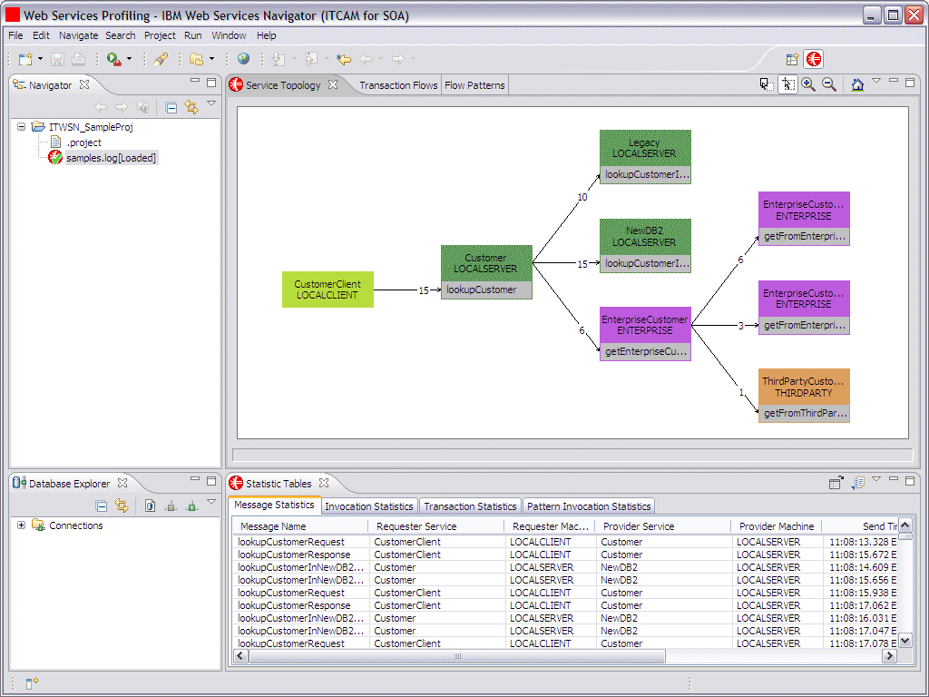The width and height of the screenshot is (929, 697).
Task: Click the Print icon in the main toolbar
Action: [x=79, y=58]
